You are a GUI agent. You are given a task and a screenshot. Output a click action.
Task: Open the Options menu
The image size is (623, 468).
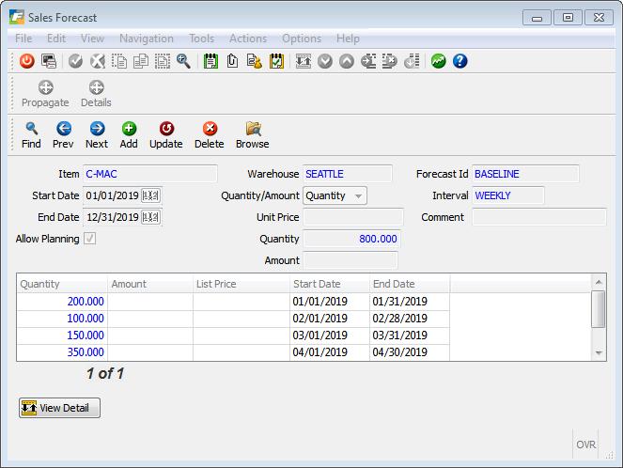pyautogui.click(x=302, y=39)
